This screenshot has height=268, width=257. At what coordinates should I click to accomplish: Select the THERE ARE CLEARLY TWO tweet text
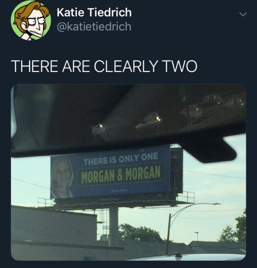tap(104, 66)
